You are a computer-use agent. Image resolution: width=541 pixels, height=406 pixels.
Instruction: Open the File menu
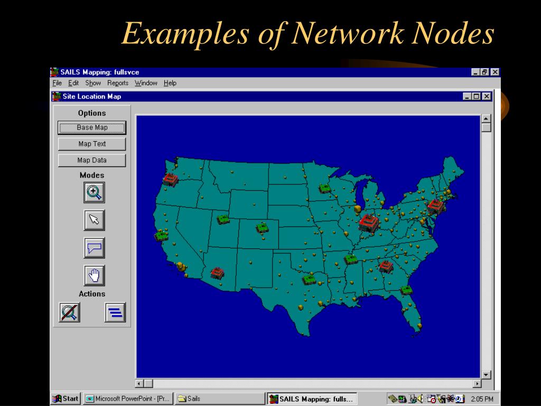point(57,83)
